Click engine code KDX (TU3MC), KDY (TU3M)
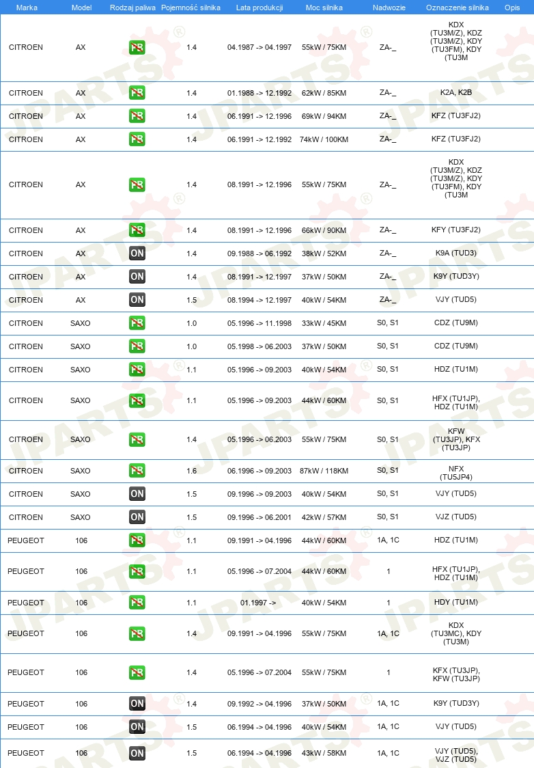 (x=456, y=634)
